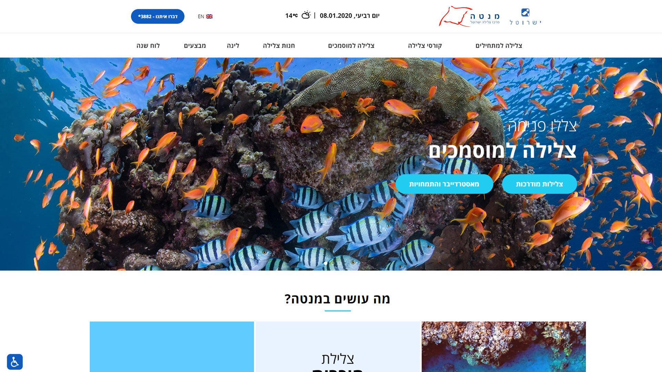Screen dimensions: 662x372
Task: Switch language via EN link
Action: point(201,17)
